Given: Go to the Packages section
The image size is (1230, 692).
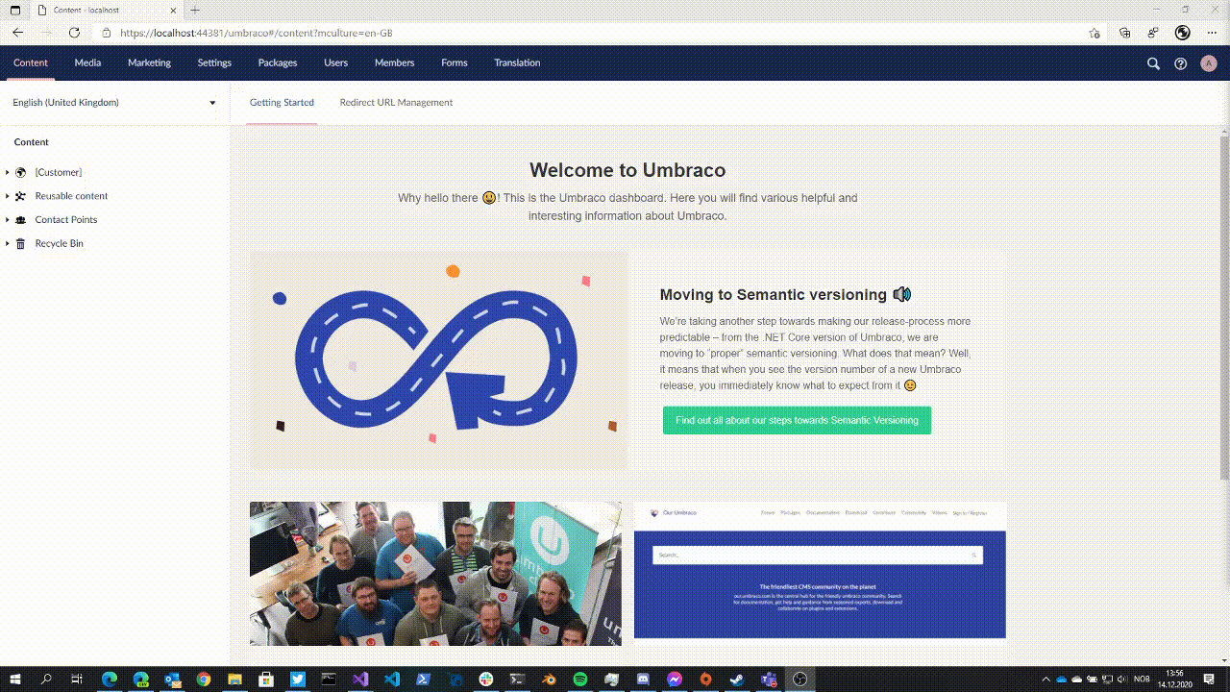Looking at the screenshot, I should (278, 63).
